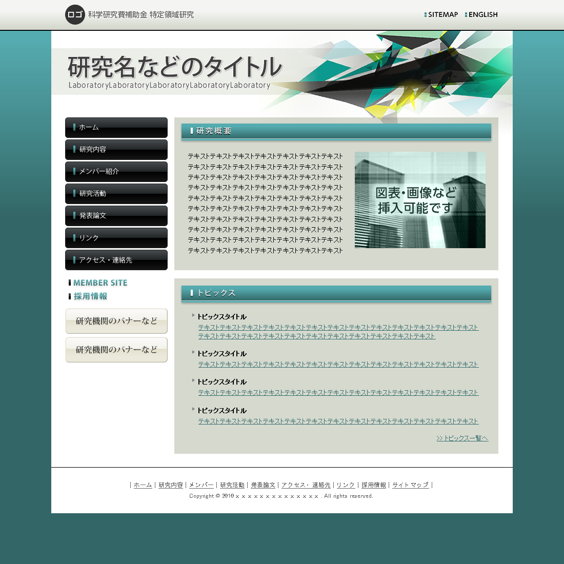This screenshot has height=564, width=564.
Task: Click ホーム in the footer links
Action: coord(143,485)
